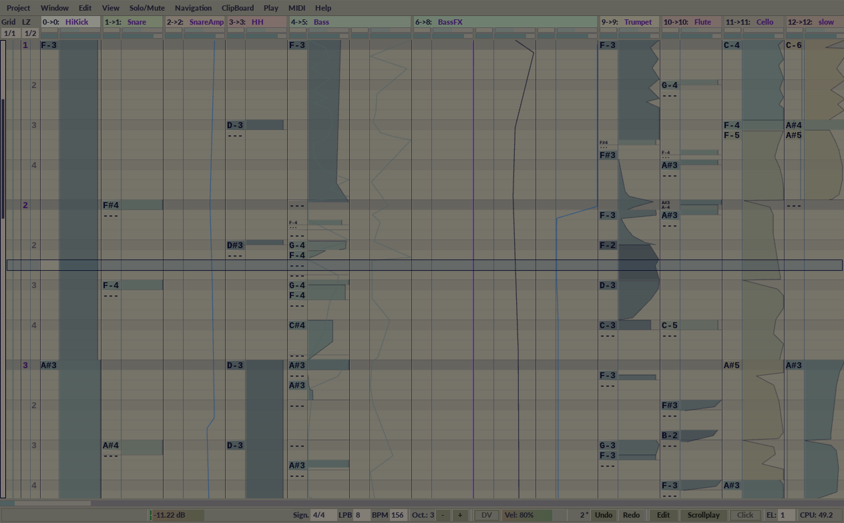Image resolution: width=844 pixels, height=523 pixels.
Task: Increase octave with plus button
Action: pos(460,515)
